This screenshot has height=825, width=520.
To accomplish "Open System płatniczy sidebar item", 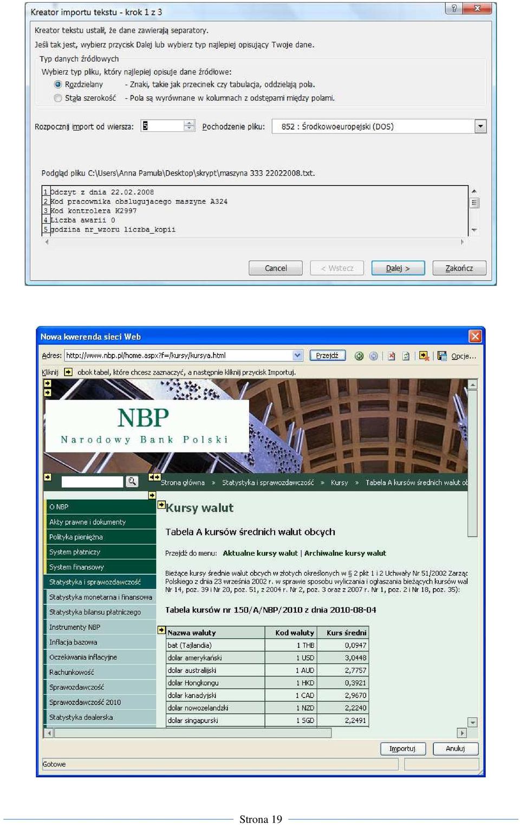I will pyautogui.click(x=101, y=552).
